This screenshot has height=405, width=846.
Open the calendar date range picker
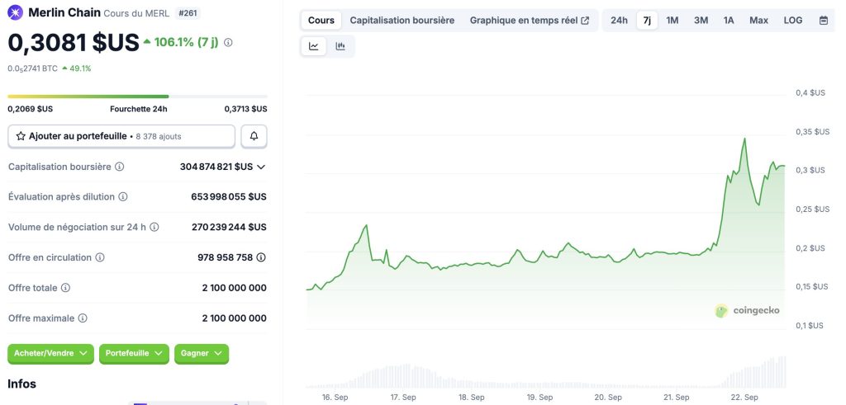824,20
